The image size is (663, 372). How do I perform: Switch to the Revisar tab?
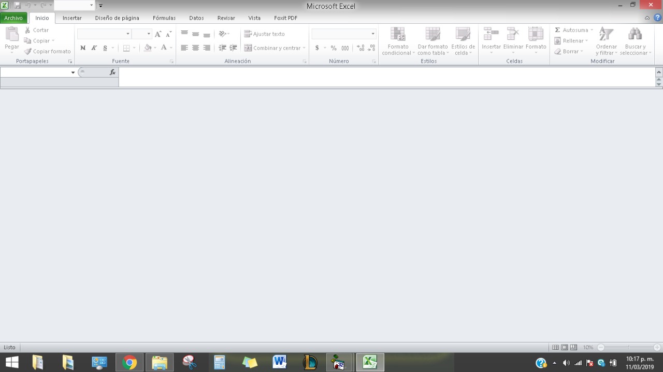tap(226, 18)
